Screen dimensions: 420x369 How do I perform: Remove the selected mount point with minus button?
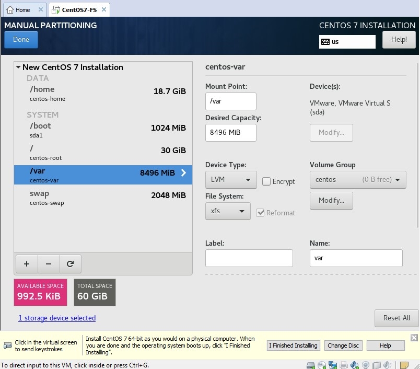[x=49, y=264]
